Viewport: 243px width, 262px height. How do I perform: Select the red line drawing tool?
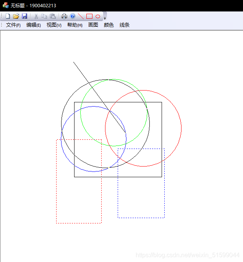click(81, 16)
